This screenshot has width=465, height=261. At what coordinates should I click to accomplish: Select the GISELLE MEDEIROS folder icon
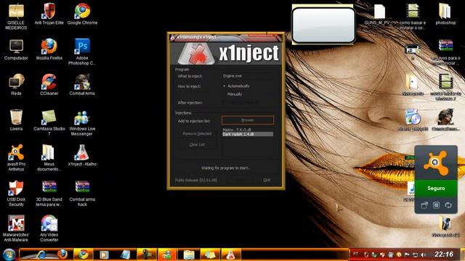pyautogui.click(x=16, y=16)
